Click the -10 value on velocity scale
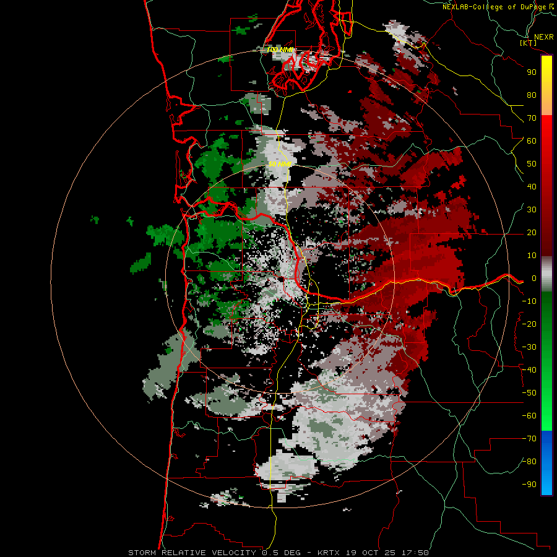Image resolution: width=557 pixels, height=557 pixels. (x=529, y=301)
